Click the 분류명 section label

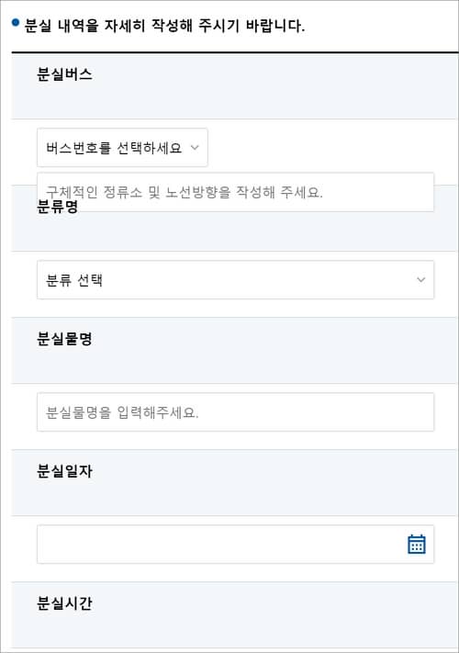point(58,207)
